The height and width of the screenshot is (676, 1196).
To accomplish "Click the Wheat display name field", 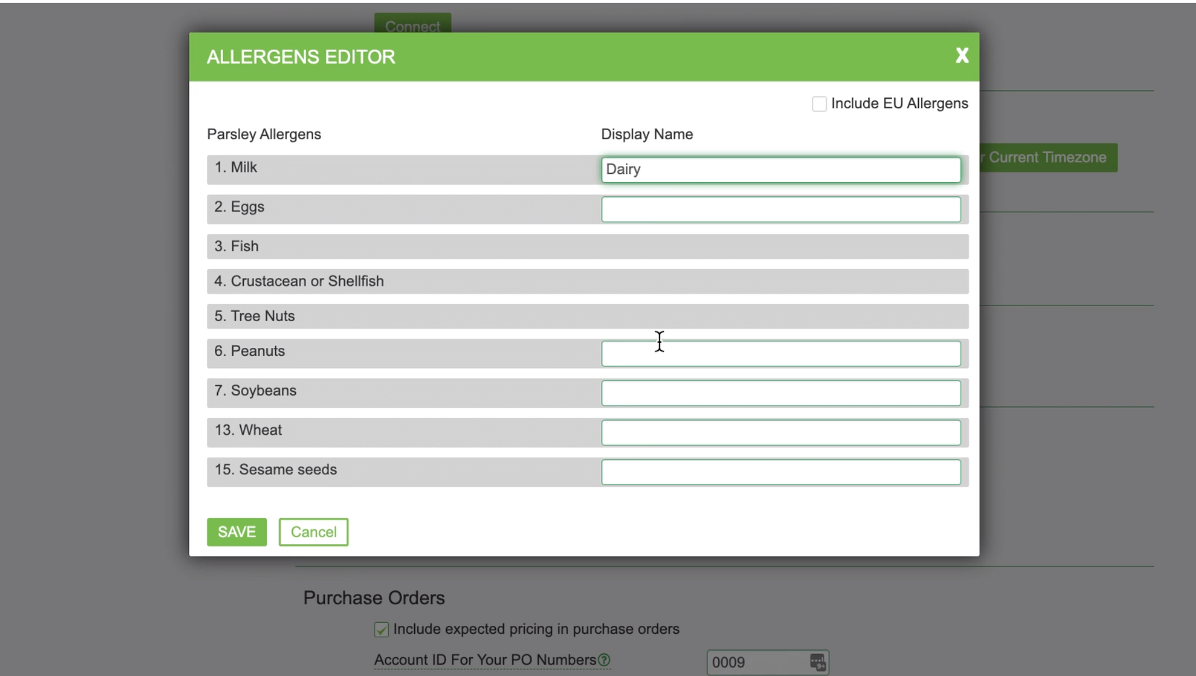I will coord(780,433).
